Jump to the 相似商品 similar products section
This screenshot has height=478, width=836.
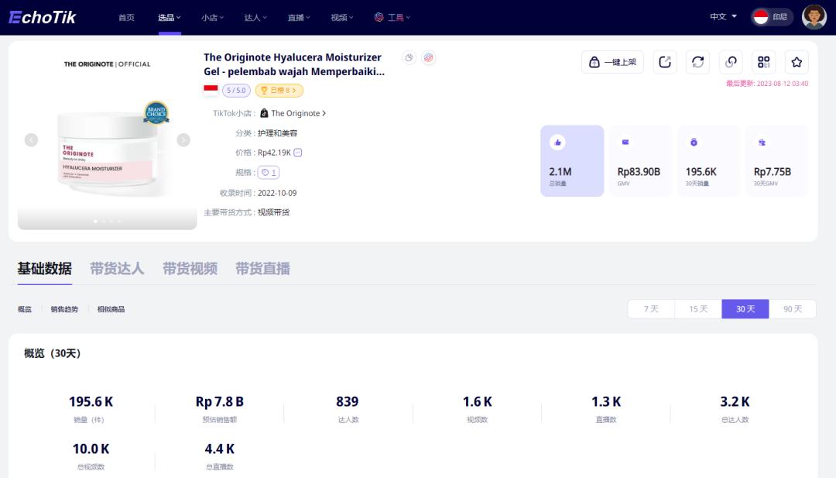111,309
